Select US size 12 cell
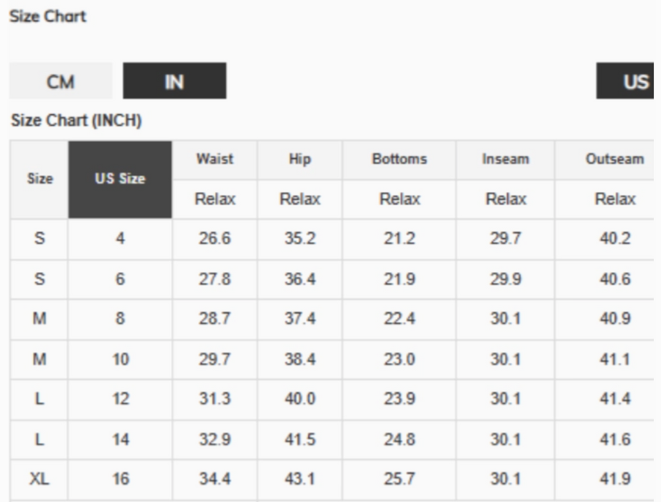The width and height of the screenshot is (661, 502). [x=120, y=400]
